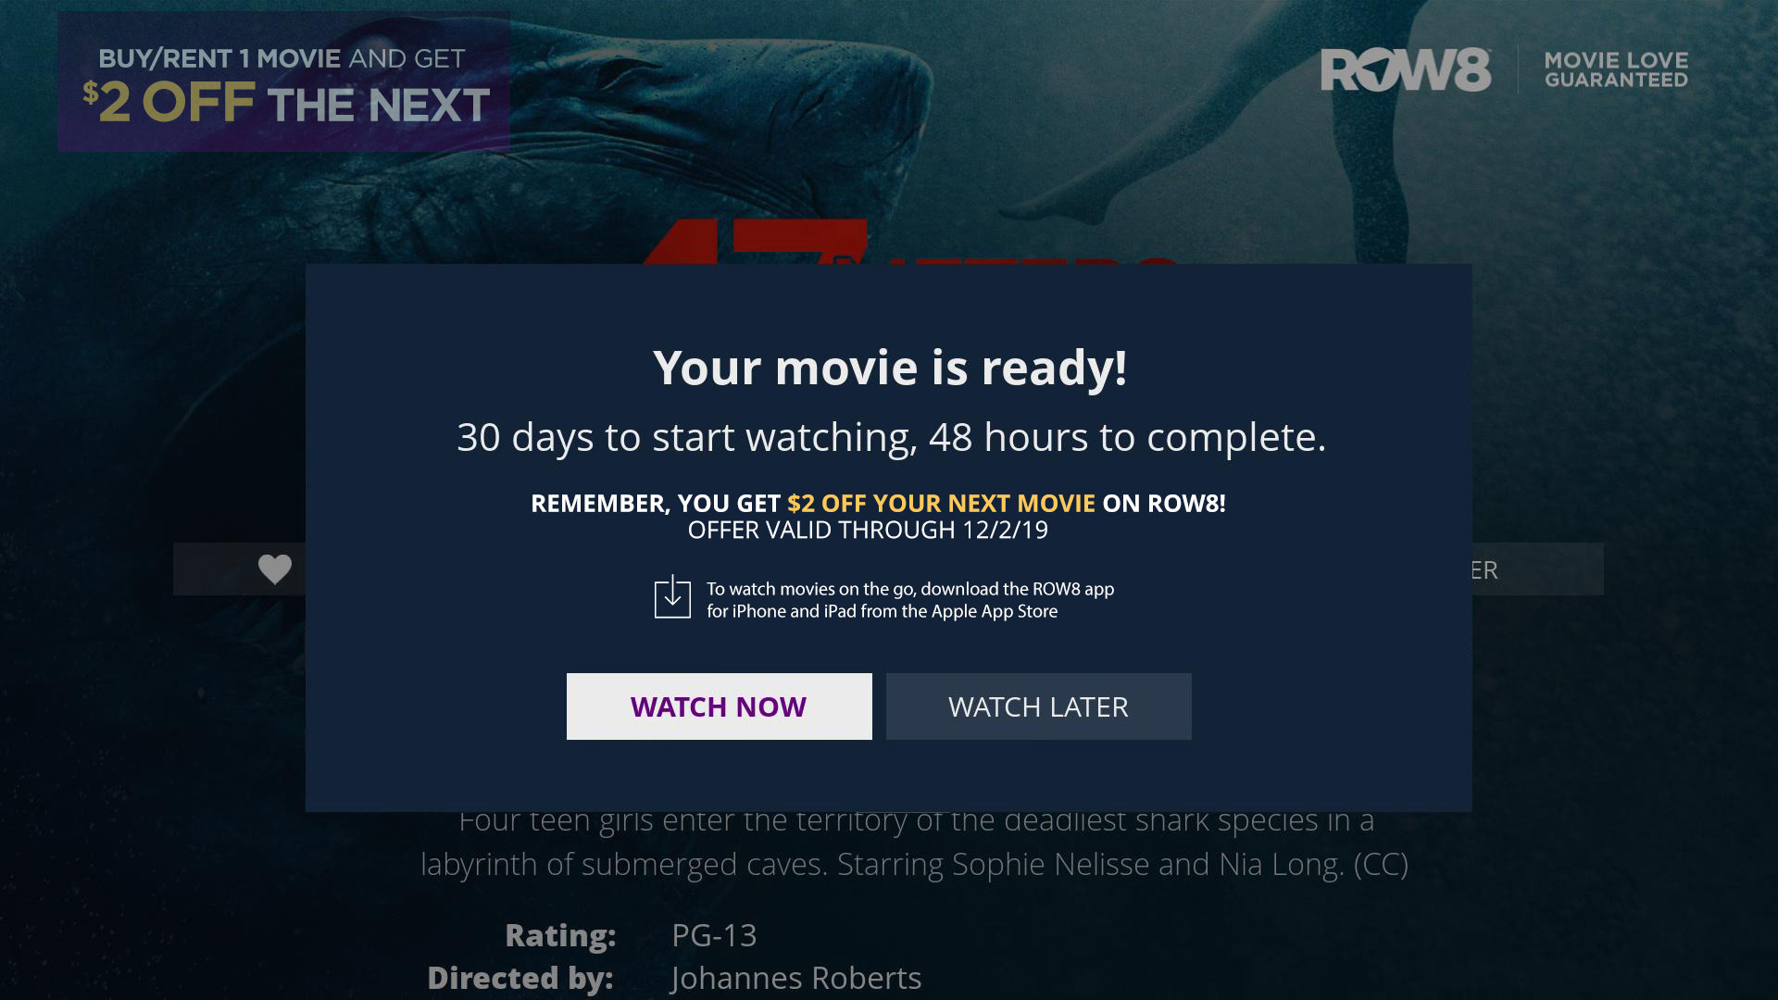This screenshot has width=1778, height=1000.
Task: Select the $2 off next movie offer text
Action: [x=941, y=503]
